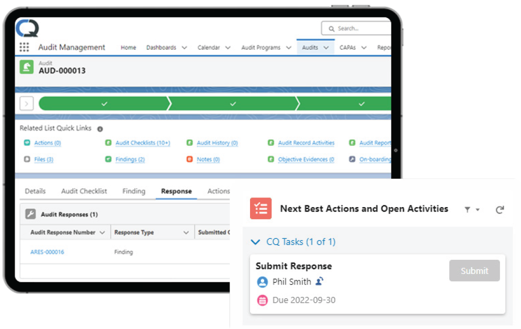Switch to the Response tab
Screen dimensions: 521x329
click(x=176, y=191)
